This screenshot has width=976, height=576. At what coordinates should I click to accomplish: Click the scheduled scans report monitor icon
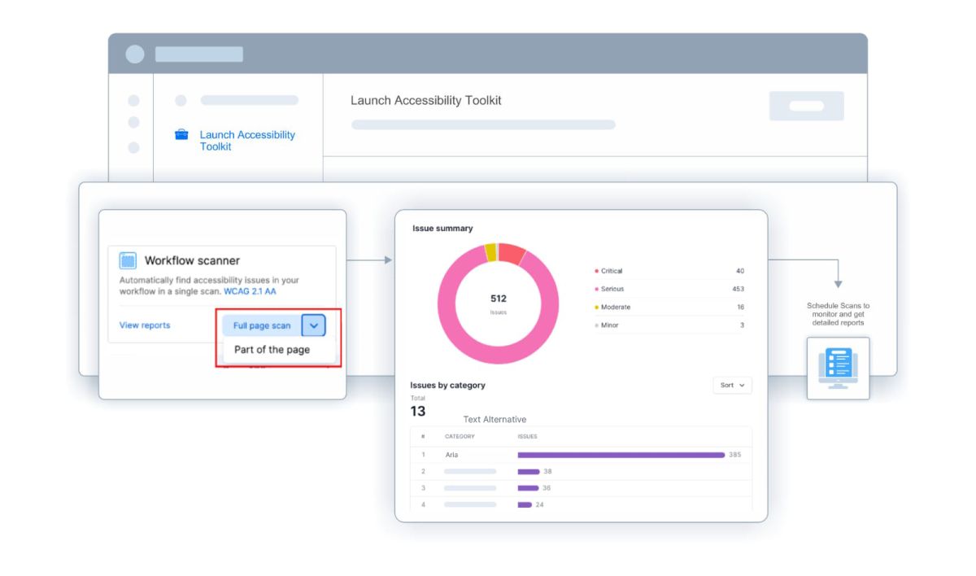click(x=838, y=369)
